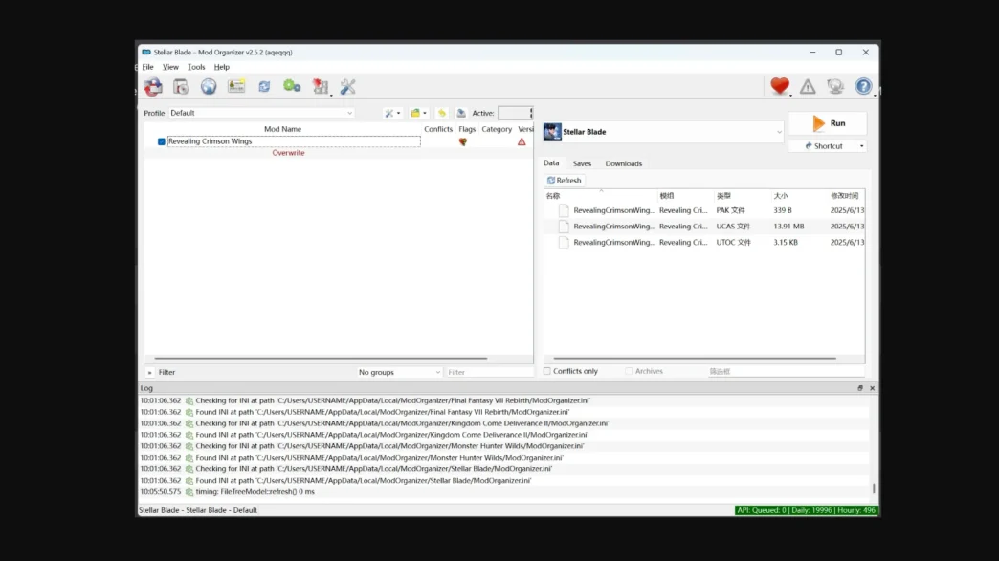Click the configure profiles icon
The height and width of the screenshot is (561, 999).
point(235,86)
